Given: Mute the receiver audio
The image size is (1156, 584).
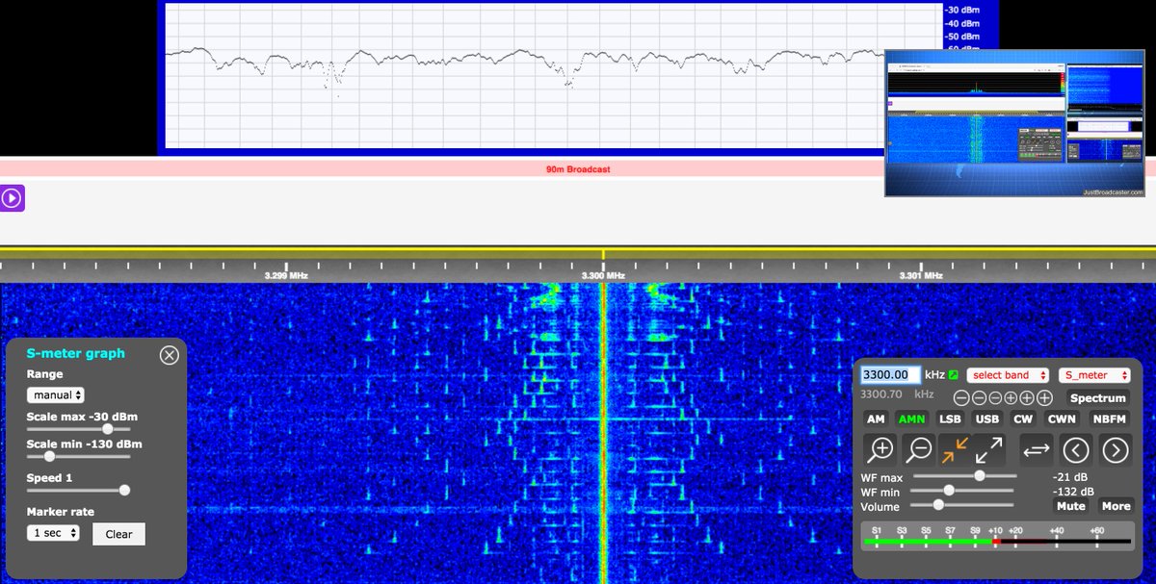Looking at the screenshot, I should tap(1070, 506).
